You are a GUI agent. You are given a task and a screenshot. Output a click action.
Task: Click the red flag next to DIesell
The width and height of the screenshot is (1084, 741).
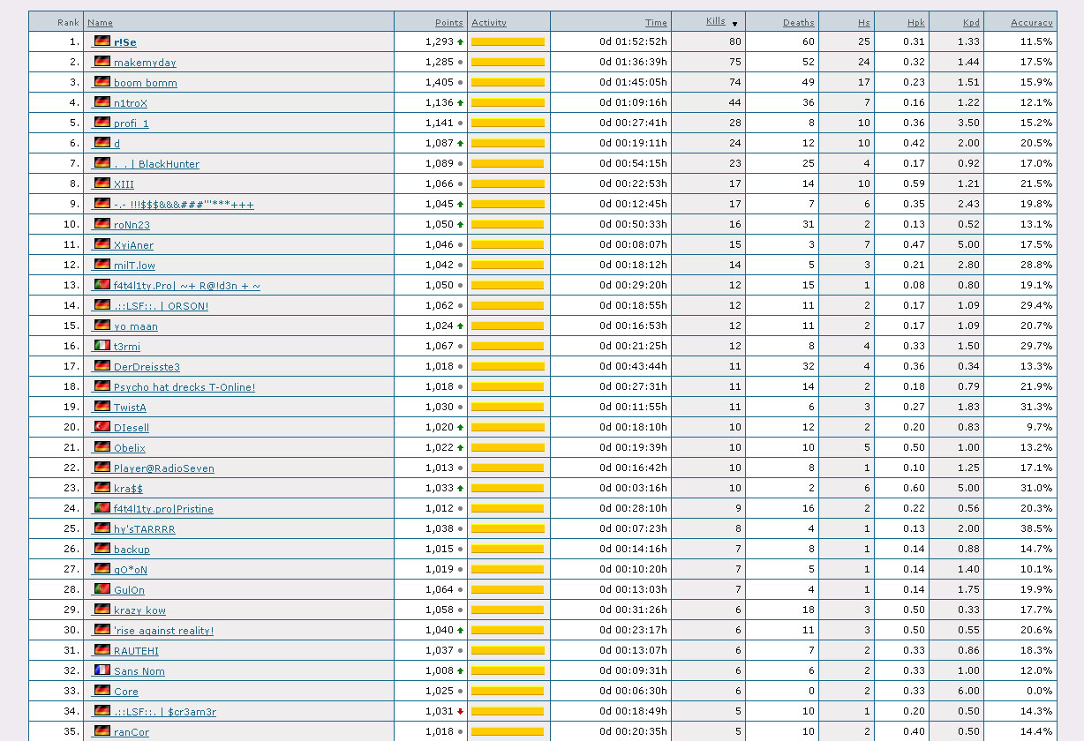(102, 427)
